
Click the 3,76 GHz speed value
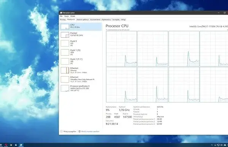124,110
